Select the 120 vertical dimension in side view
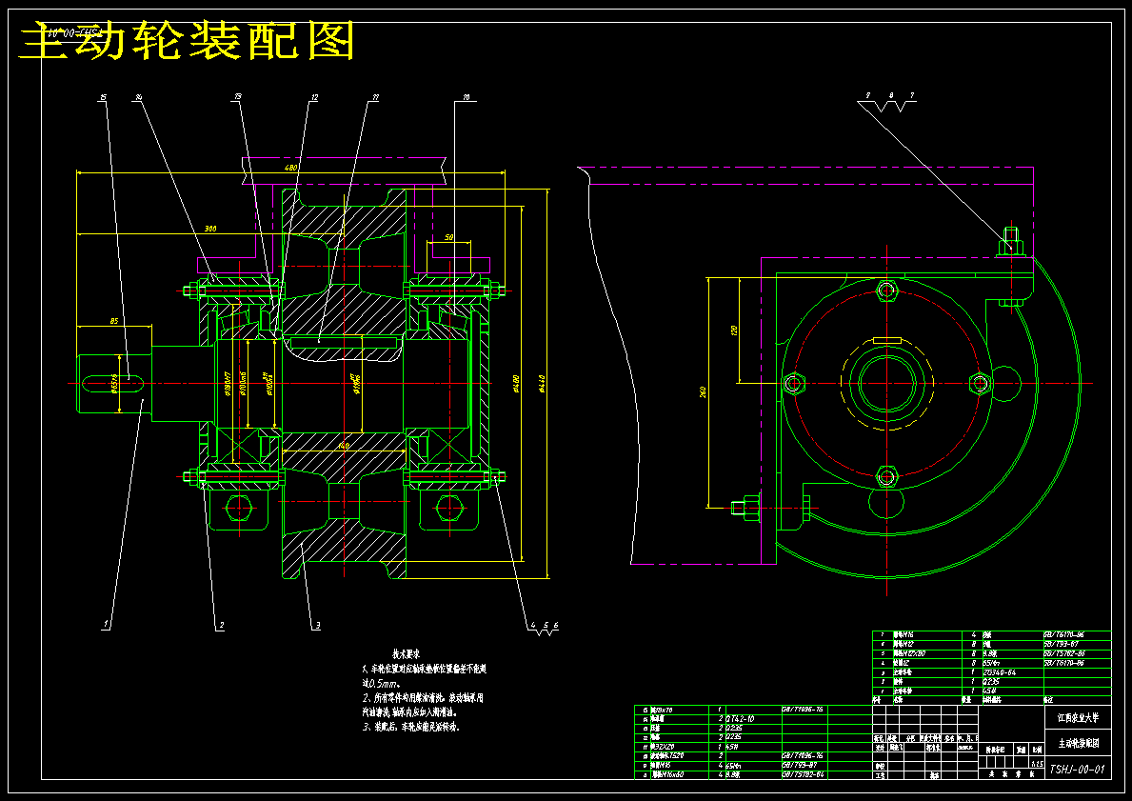This screenshot has width=1132, height=801. click(734, 330)
